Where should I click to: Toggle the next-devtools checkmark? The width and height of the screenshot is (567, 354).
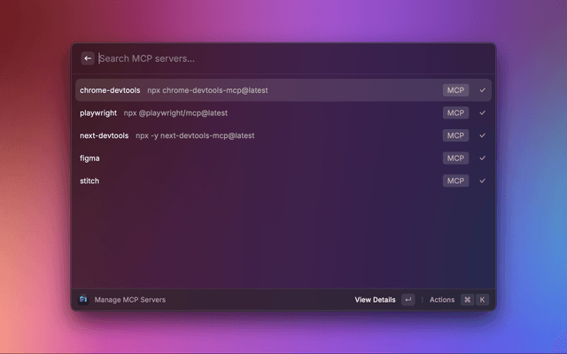(x=483, y=135)
